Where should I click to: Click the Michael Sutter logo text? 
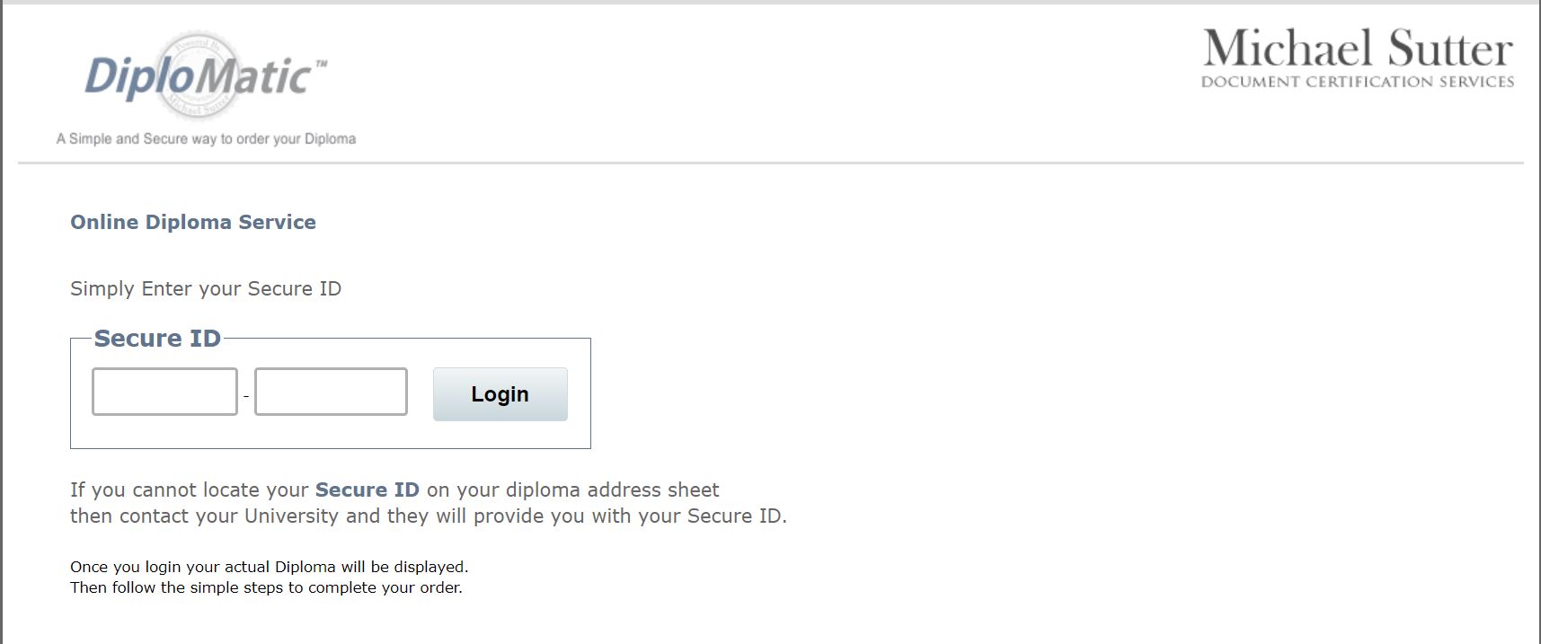[x=1358, y=49]
